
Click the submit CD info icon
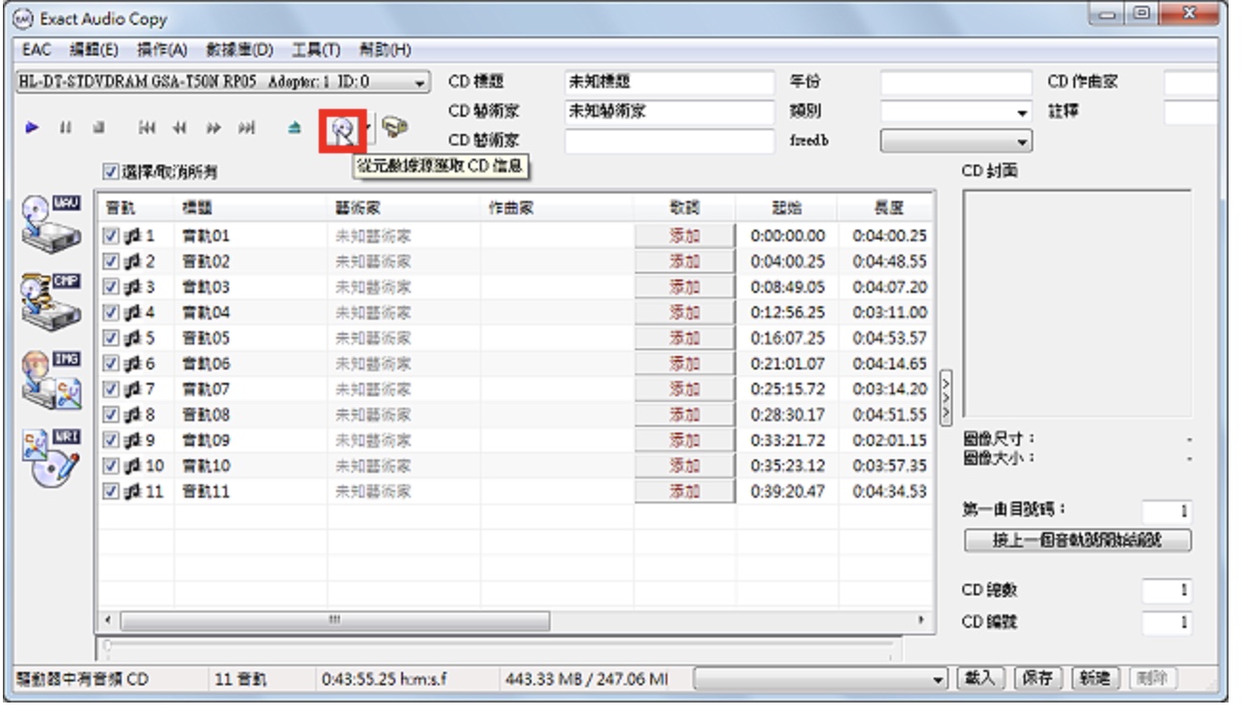pos(394,128)
